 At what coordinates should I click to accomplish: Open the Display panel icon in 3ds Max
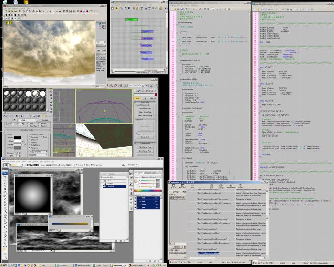[151, 91]
